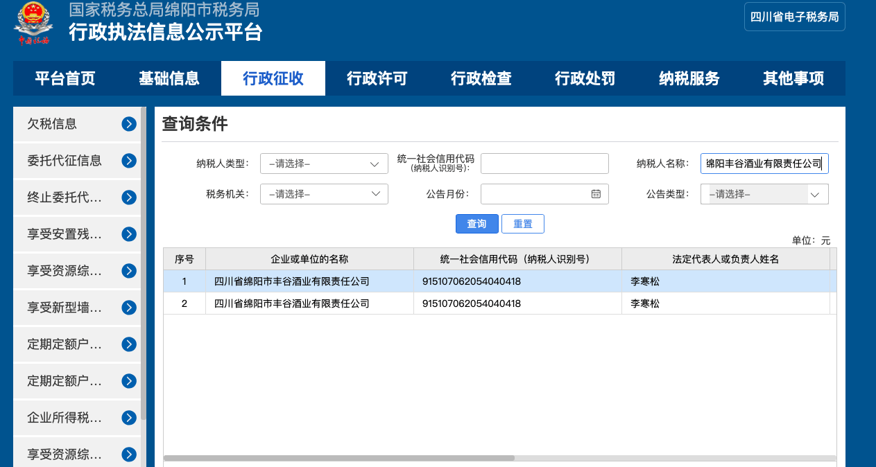Image resolution: width=876 pixels, height=467 pixels.
Task: Expand the 公告类型 dropdown
Action: point(764,195)
